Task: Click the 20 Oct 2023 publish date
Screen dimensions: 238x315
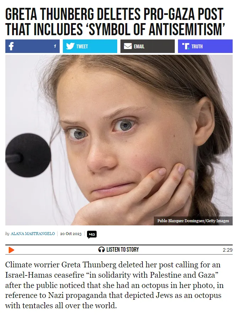Action: click(x=71, y=234)
